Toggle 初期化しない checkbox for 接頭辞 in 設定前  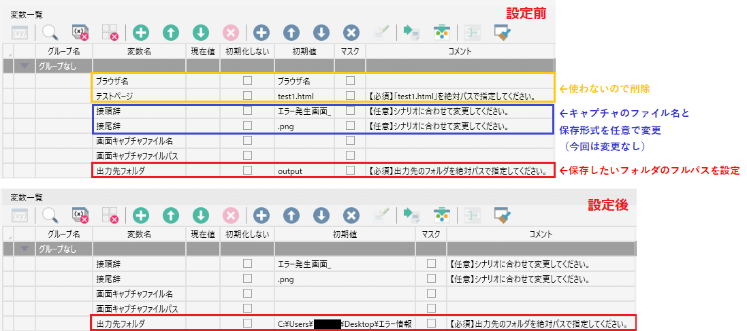tap(247, 111)
